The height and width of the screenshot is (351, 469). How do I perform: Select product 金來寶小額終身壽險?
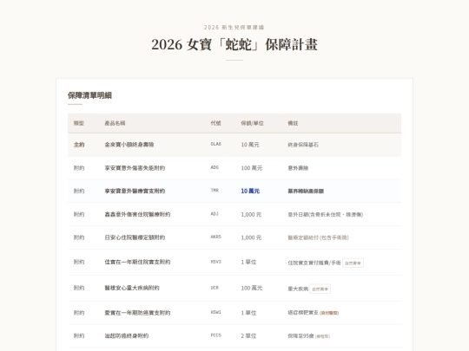(129, 145)
